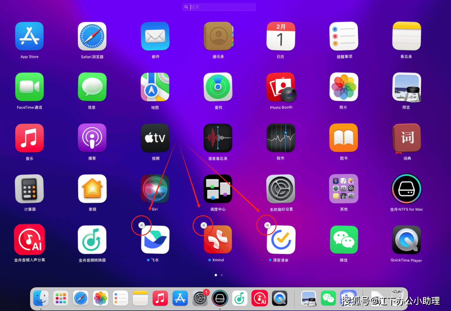The height and width of the screenshot is (311, 451).
Task: Open Preview from the Dock
Action: pos(308,298)
